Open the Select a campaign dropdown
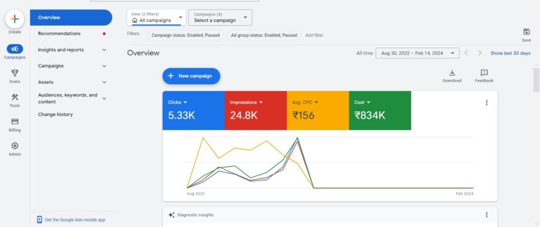 220,17
